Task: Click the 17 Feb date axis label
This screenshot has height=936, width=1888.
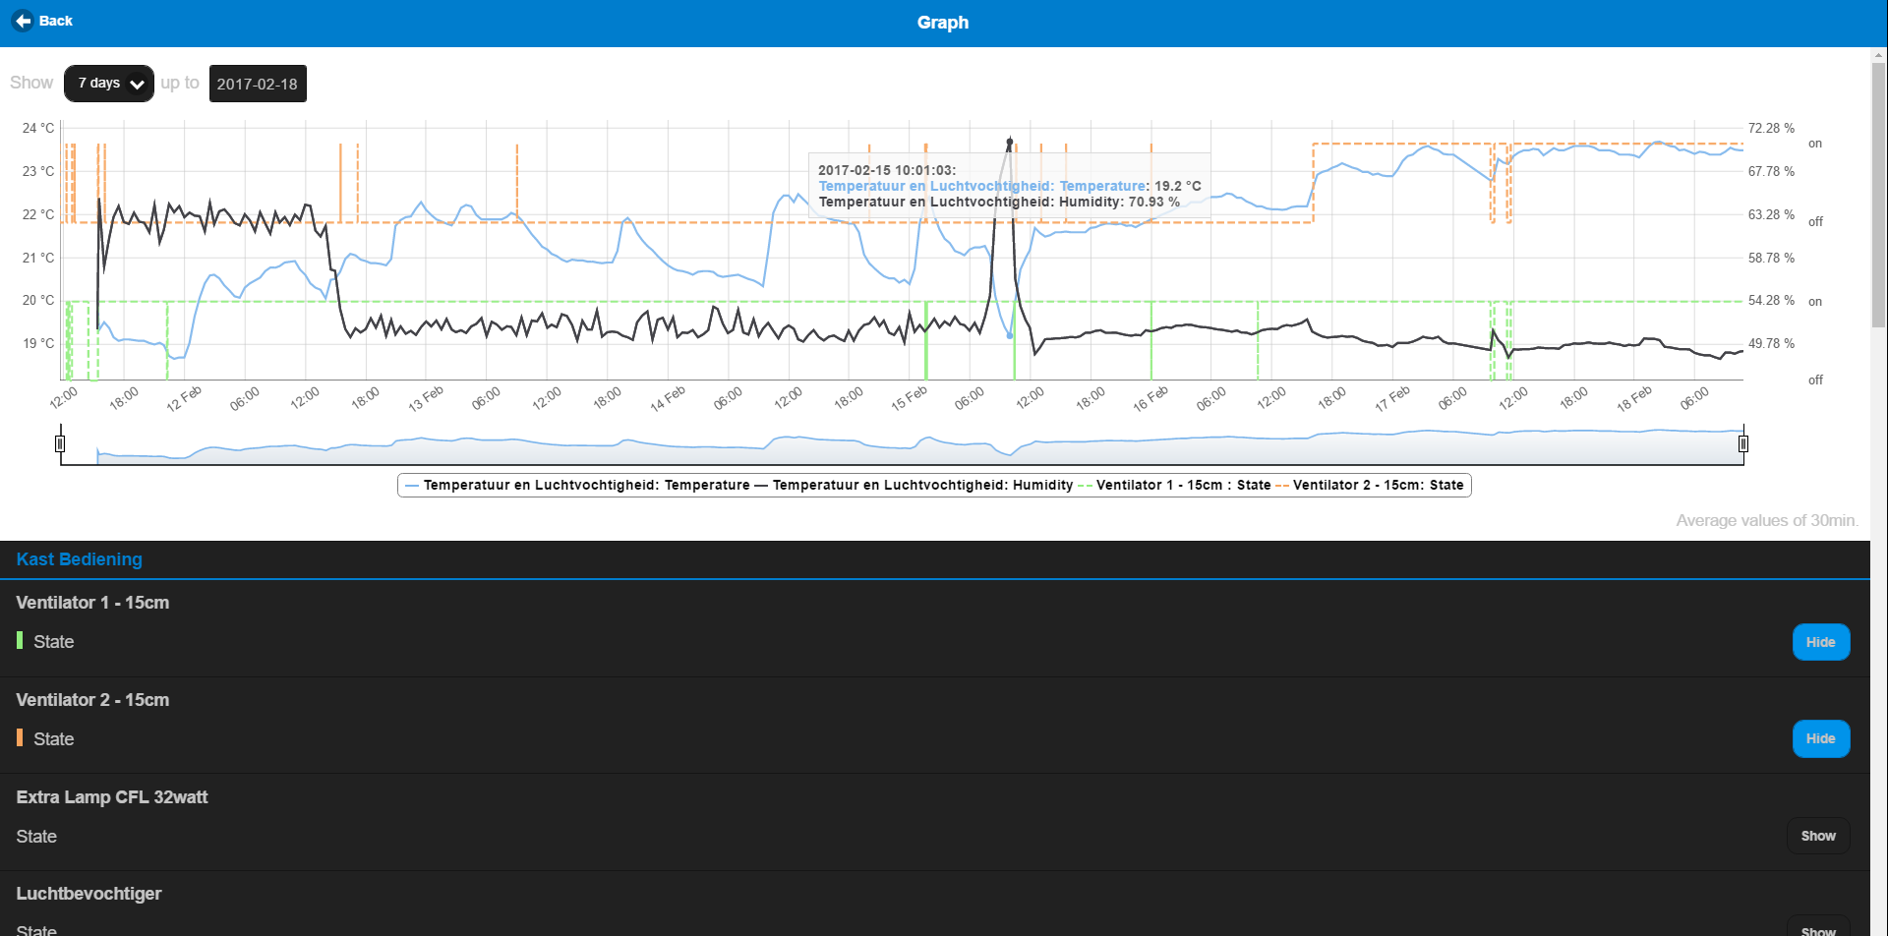Action: coord(1392,398)
